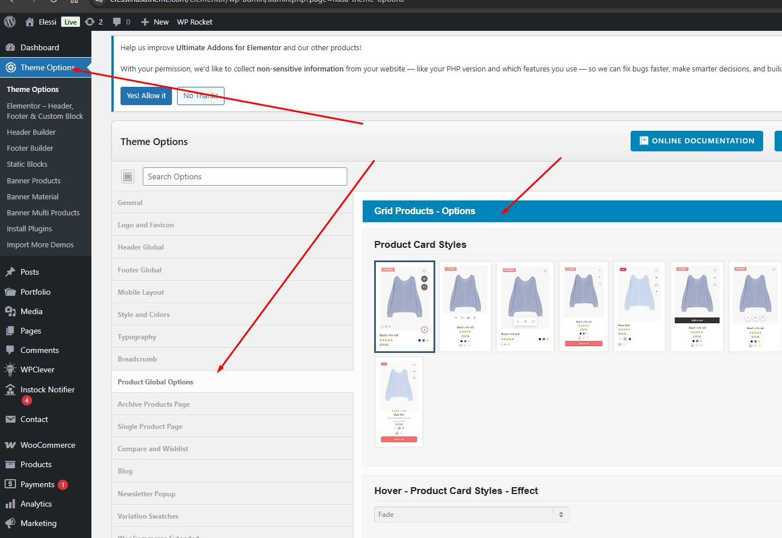The height and width of the screenshot is (538, 782).
Task: Open comments bubble in admin bar
Action: coord(117,22)
